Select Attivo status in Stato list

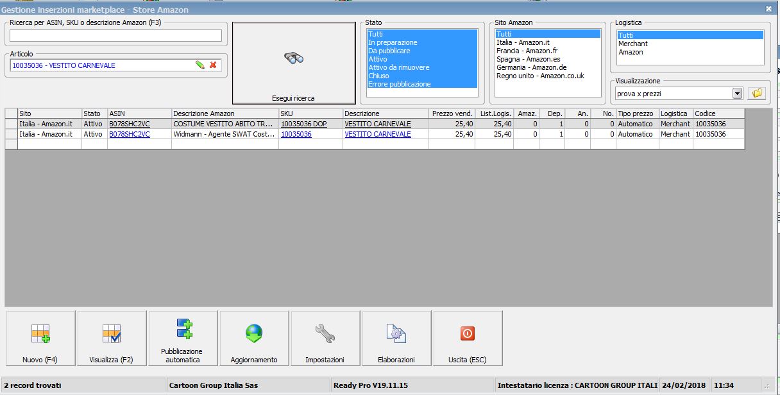tap(422, 59)
